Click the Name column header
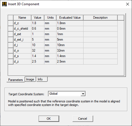Image resolution: width=132 pixels, height=126 pixels. [22, 18]
